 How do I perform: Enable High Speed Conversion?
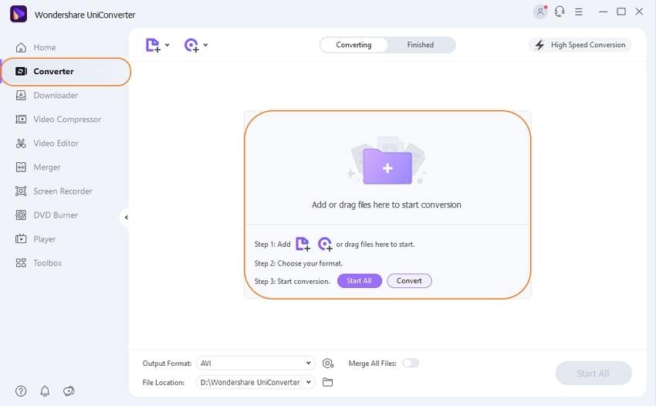(x=580, y=45)
